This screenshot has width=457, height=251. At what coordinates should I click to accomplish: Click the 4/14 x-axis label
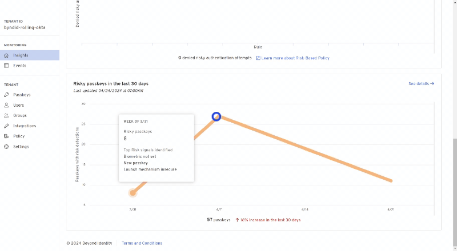pos(304,210)
